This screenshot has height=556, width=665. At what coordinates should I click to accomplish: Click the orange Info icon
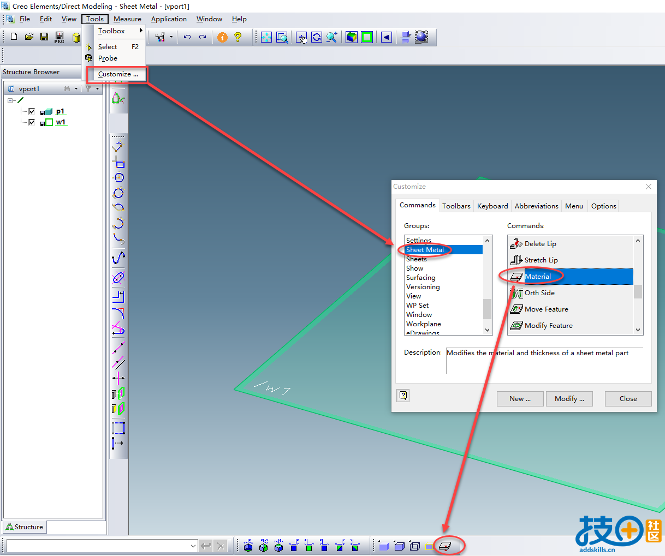pos(222,37)
